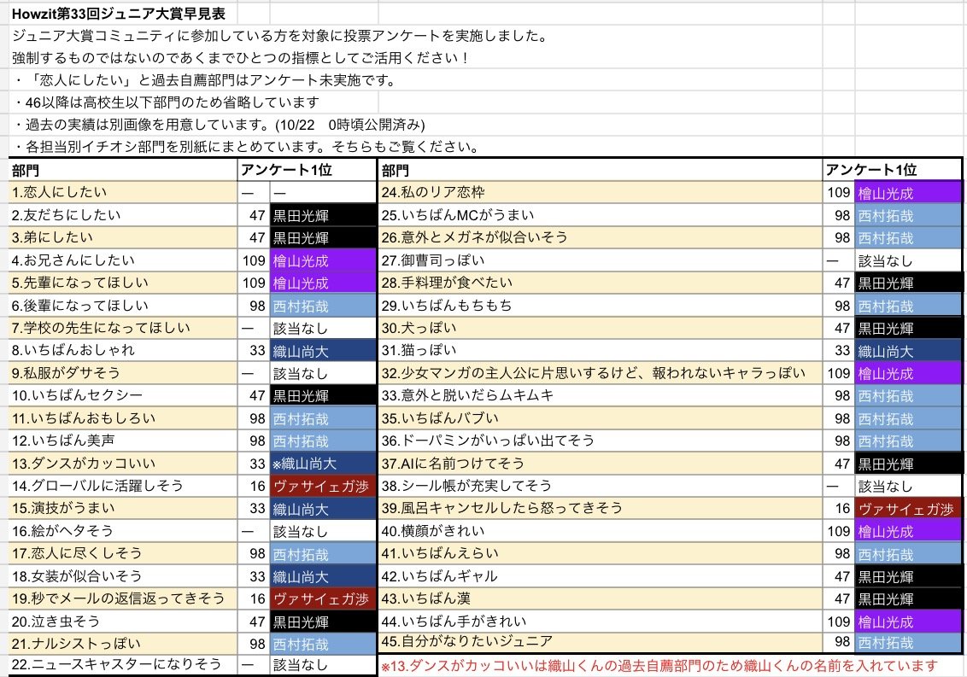The image size is (967, 677).
Task: Select cell 6.後輩になってほしい
Action: (x=123, y=306)
